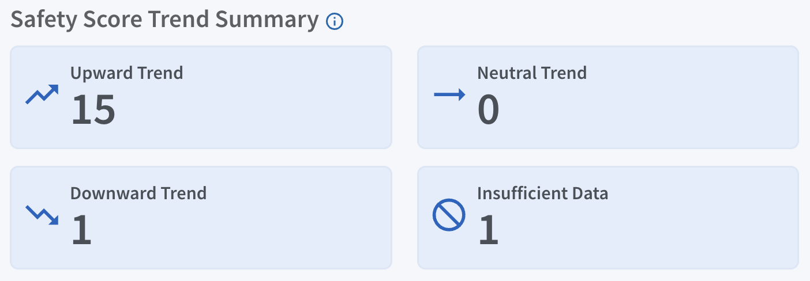Select the Insufficient Data card
This screenshot has width=810, height=281.
click(608, 218)
